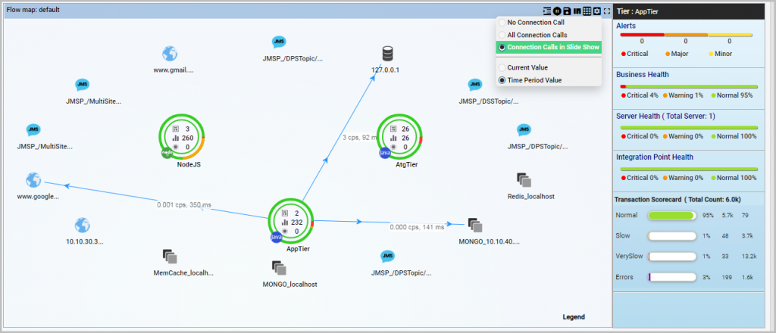
Task: Click the Server Health status bar
Action: (689, 127)
